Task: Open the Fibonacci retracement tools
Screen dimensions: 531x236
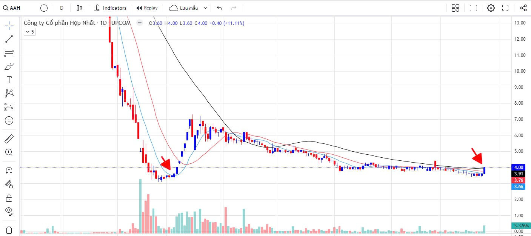Action: [x=9, y=52]
